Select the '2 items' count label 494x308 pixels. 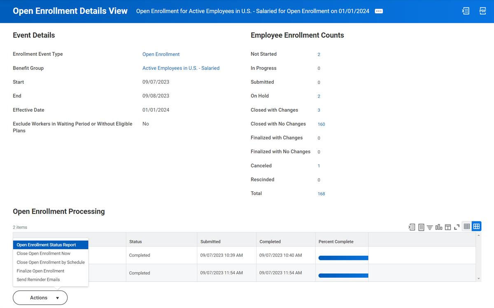[x=20, y=227]
